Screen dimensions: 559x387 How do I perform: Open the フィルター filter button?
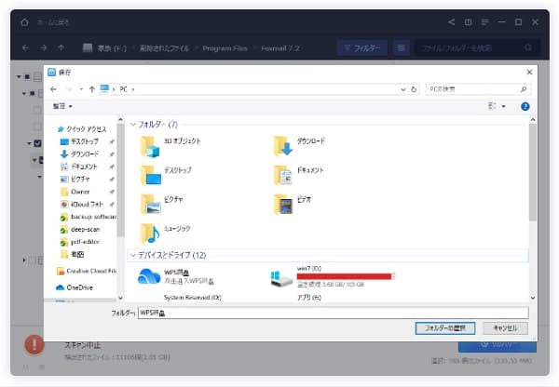(362, 47)
